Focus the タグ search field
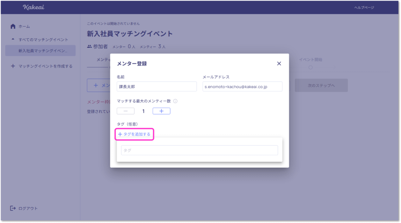This screenshot has height=223, width=401. 199,150
